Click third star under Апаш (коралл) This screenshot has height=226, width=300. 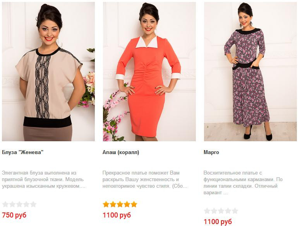click(120, 204)
